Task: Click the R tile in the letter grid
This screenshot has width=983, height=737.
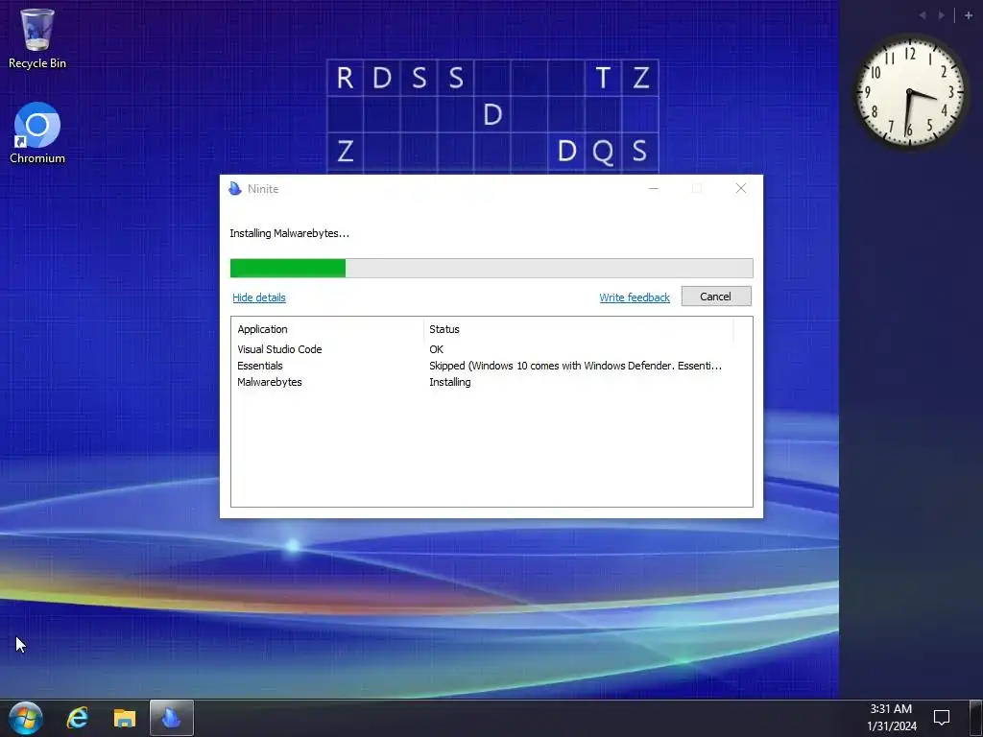Action: (x=345, y=78)
